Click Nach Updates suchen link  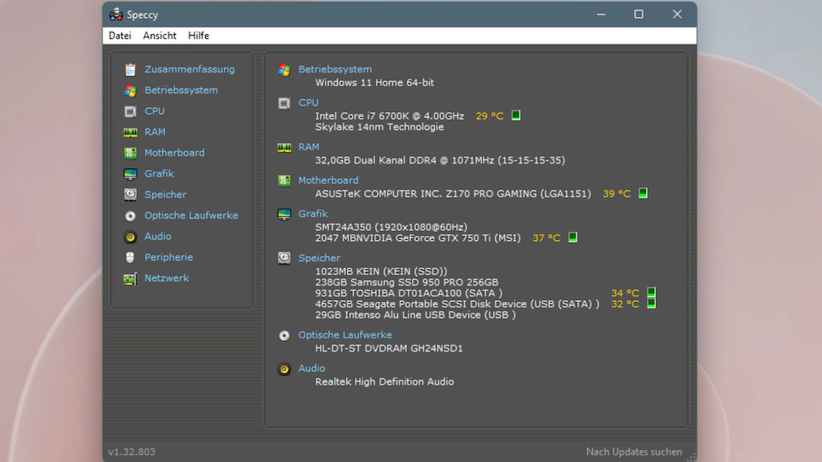(x=634, y=451)
